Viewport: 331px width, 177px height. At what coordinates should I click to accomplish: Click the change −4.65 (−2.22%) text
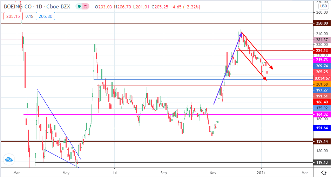point(185,7)
